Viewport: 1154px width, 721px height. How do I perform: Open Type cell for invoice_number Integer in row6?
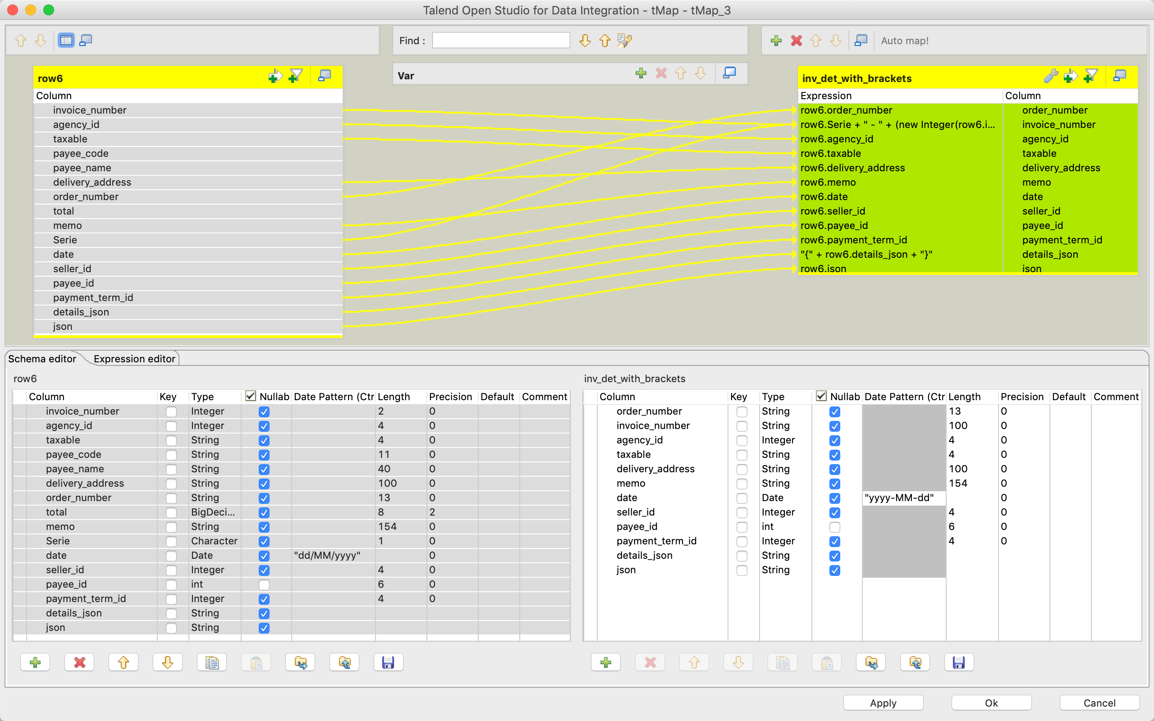tap(215, 411)
